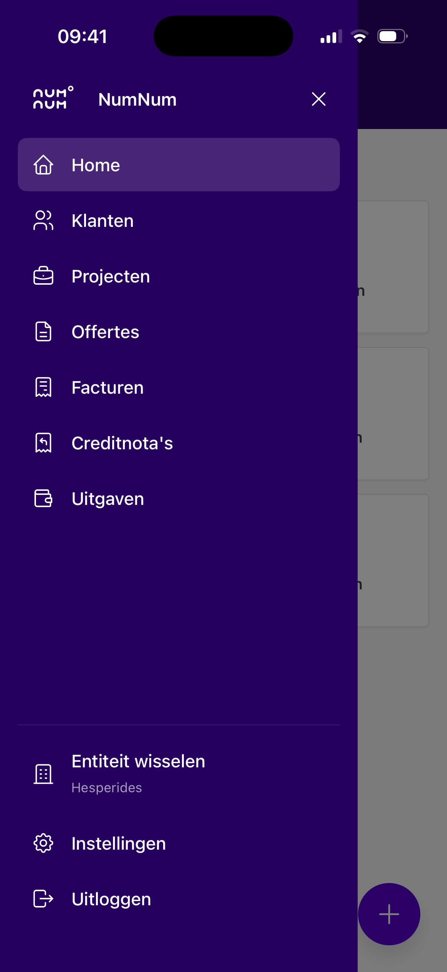447x972 pixels.
Task: Tap the Uitgaven wallet icon
Action: (43, 499)
